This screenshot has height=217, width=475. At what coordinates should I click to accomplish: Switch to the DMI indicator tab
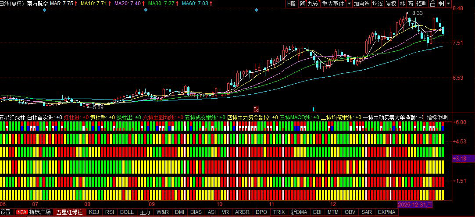(180, 212)
